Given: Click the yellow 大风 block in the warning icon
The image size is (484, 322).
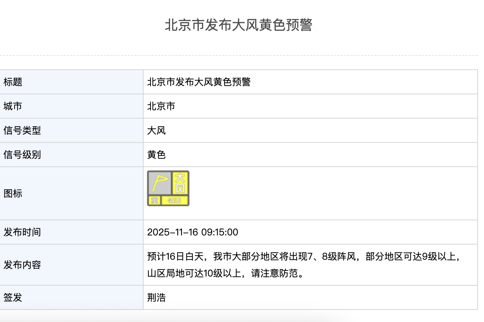Looking at the screenshot, I should [180, 182].
